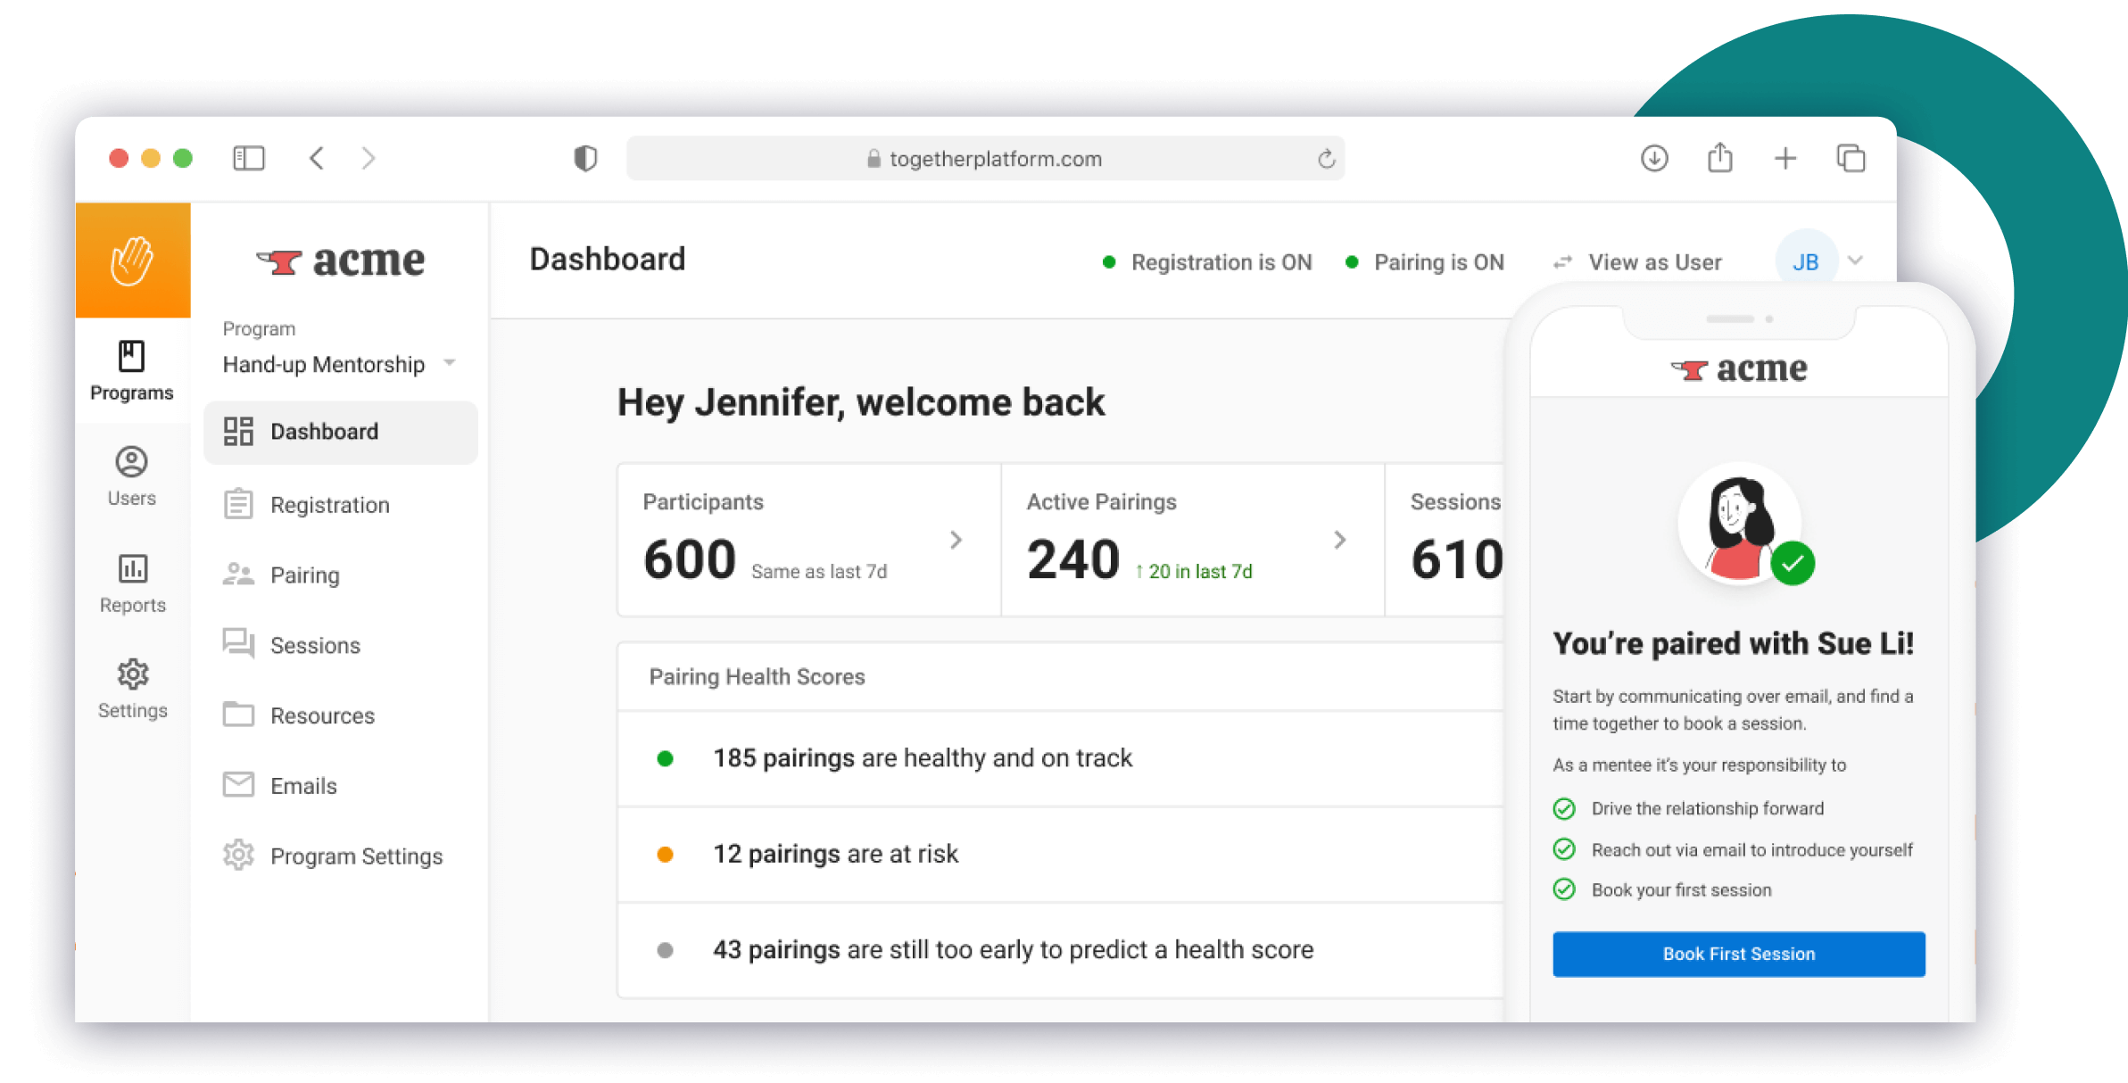The width and height of the screenshot is (2128, 1083).
Task: Click the Sessions chat bubbles icon
Action: pos(238,643)
